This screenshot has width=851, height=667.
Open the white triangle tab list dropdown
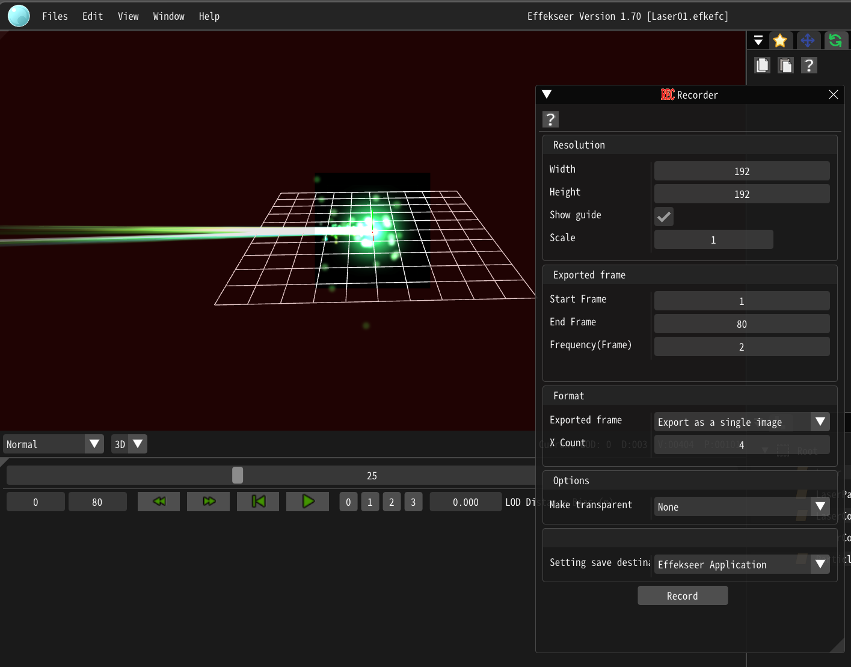pyautogui.click(x=758, y=40)
